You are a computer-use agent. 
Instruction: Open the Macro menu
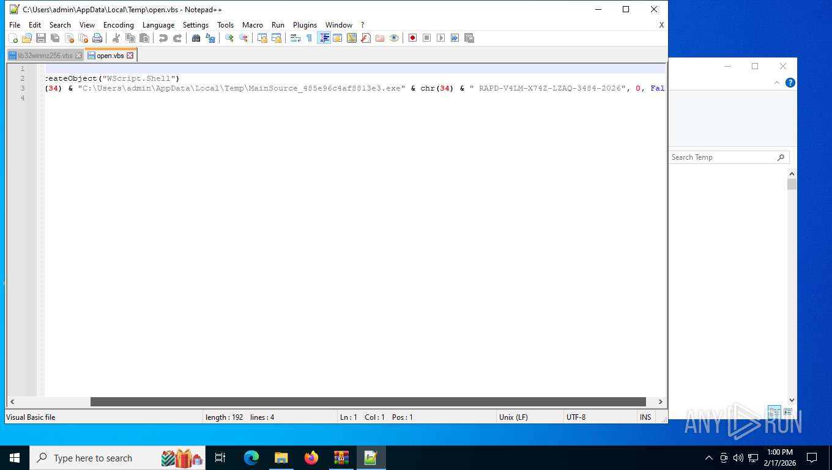click(x=253, y=25)
